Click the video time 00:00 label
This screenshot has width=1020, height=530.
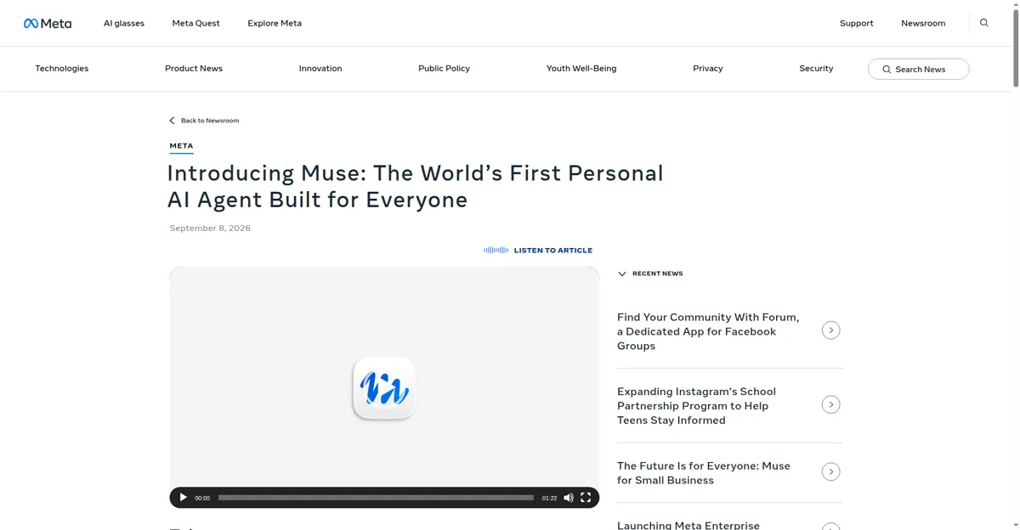[202, 499]
